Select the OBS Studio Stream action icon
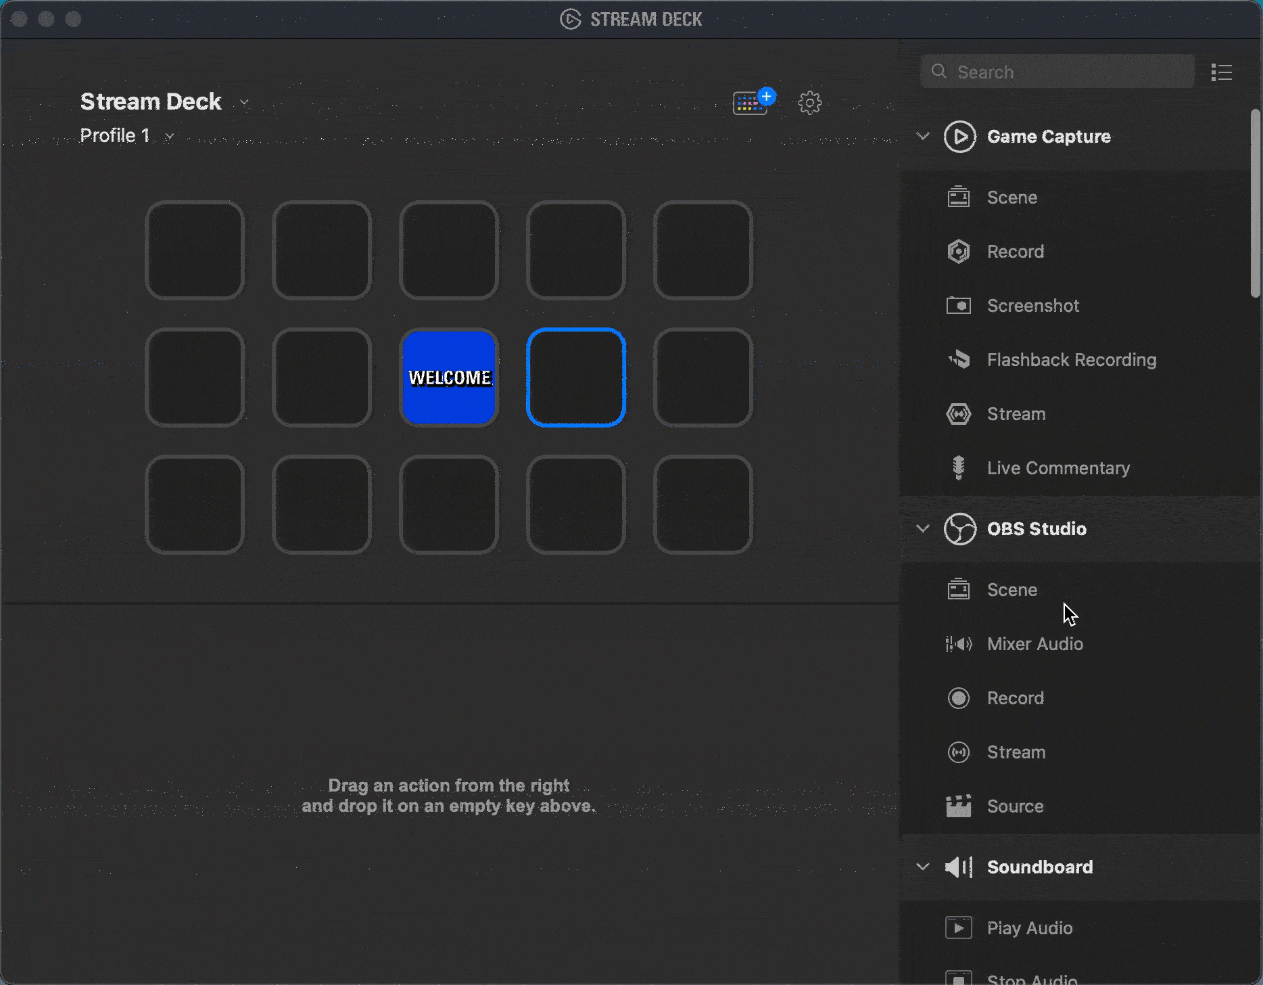The height and width of the screenshot is (985, 1263). (x=959, y=752)
